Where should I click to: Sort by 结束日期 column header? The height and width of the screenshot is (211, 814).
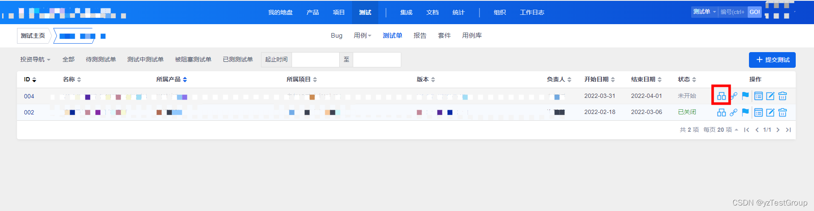pyautogui.click(x=646, y=79)
